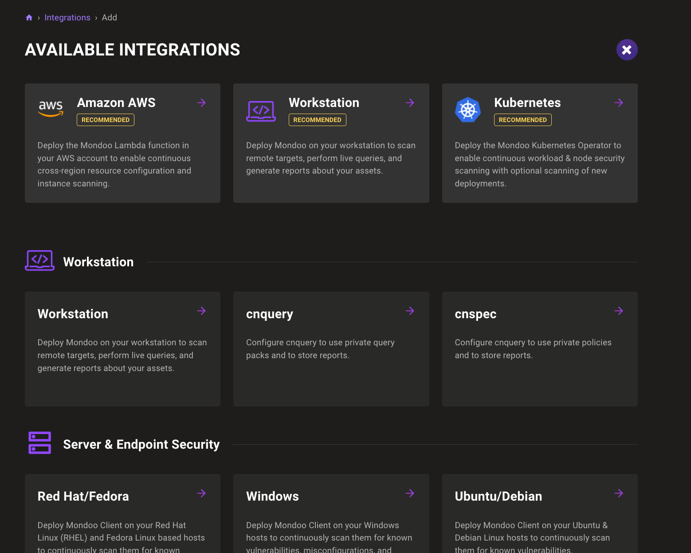Open Ubuntu/Debian via its arrow icon

pos(619,493)
